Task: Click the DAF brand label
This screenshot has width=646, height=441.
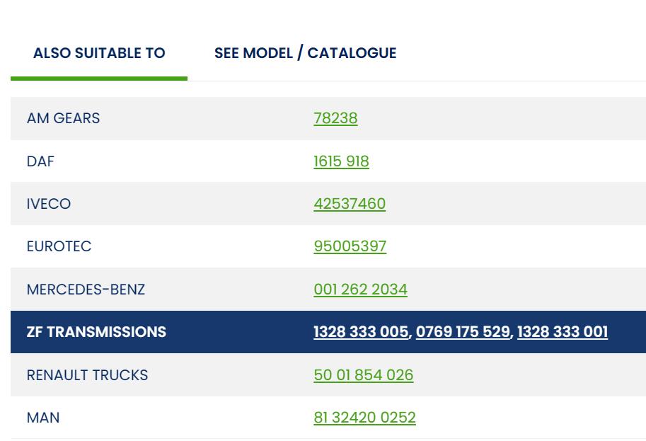Action: 40,161
